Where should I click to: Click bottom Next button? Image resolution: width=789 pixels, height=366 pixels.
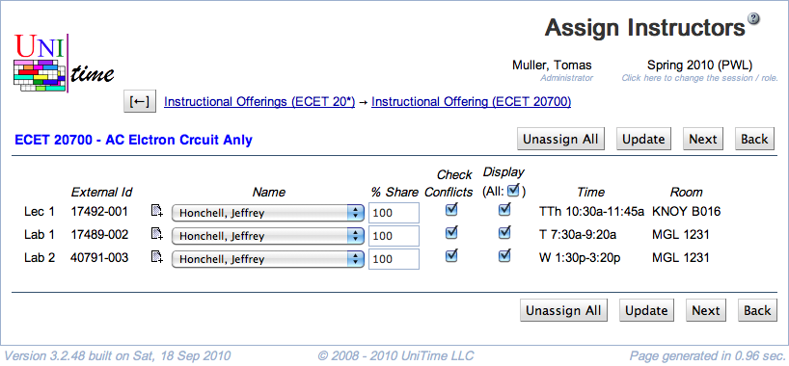(x=706, y=311)
